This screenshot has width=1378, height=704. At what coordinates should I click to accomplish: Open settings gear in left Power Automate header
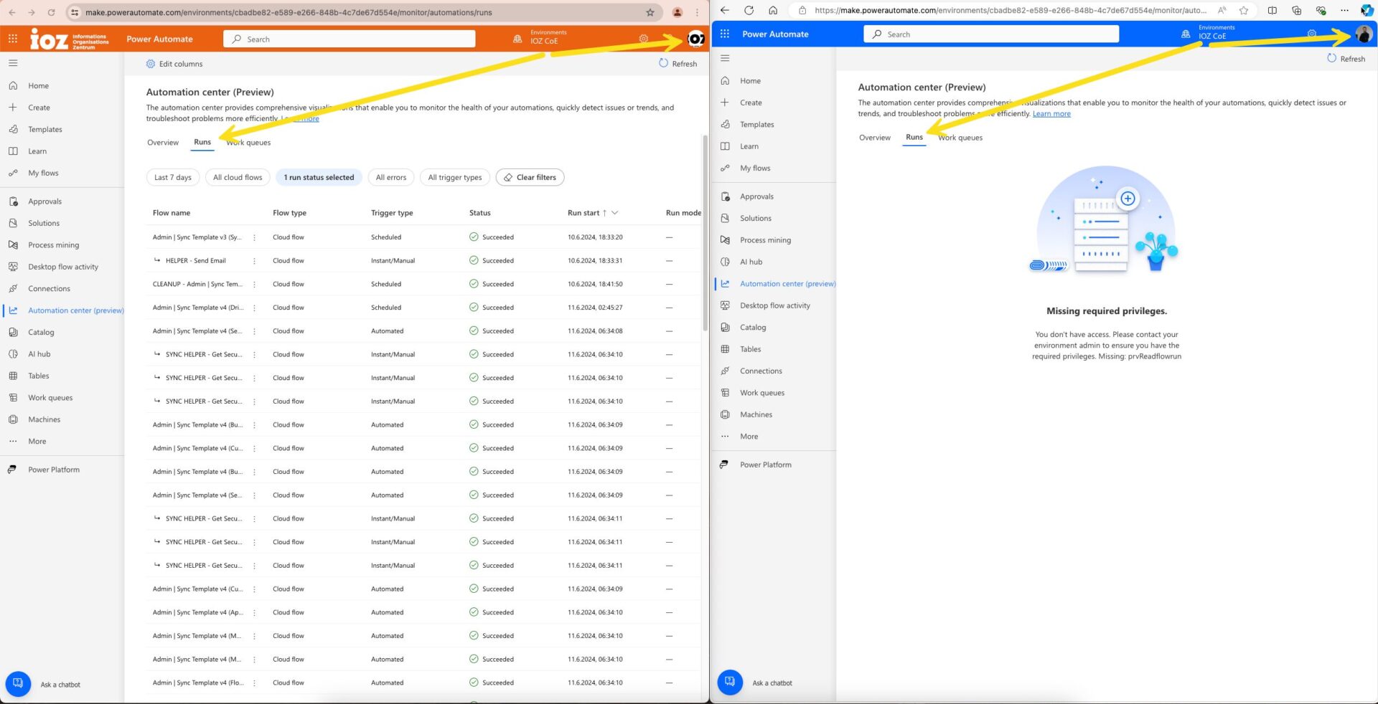[644, 39]
